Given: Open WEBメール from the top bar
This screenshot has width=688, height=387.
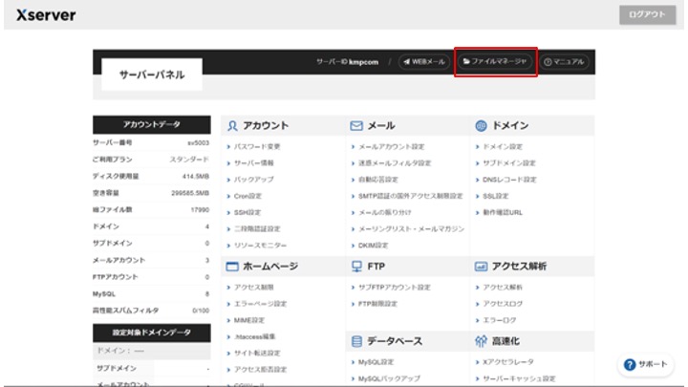Looking at the screenshot, I should tap(424, 62).
